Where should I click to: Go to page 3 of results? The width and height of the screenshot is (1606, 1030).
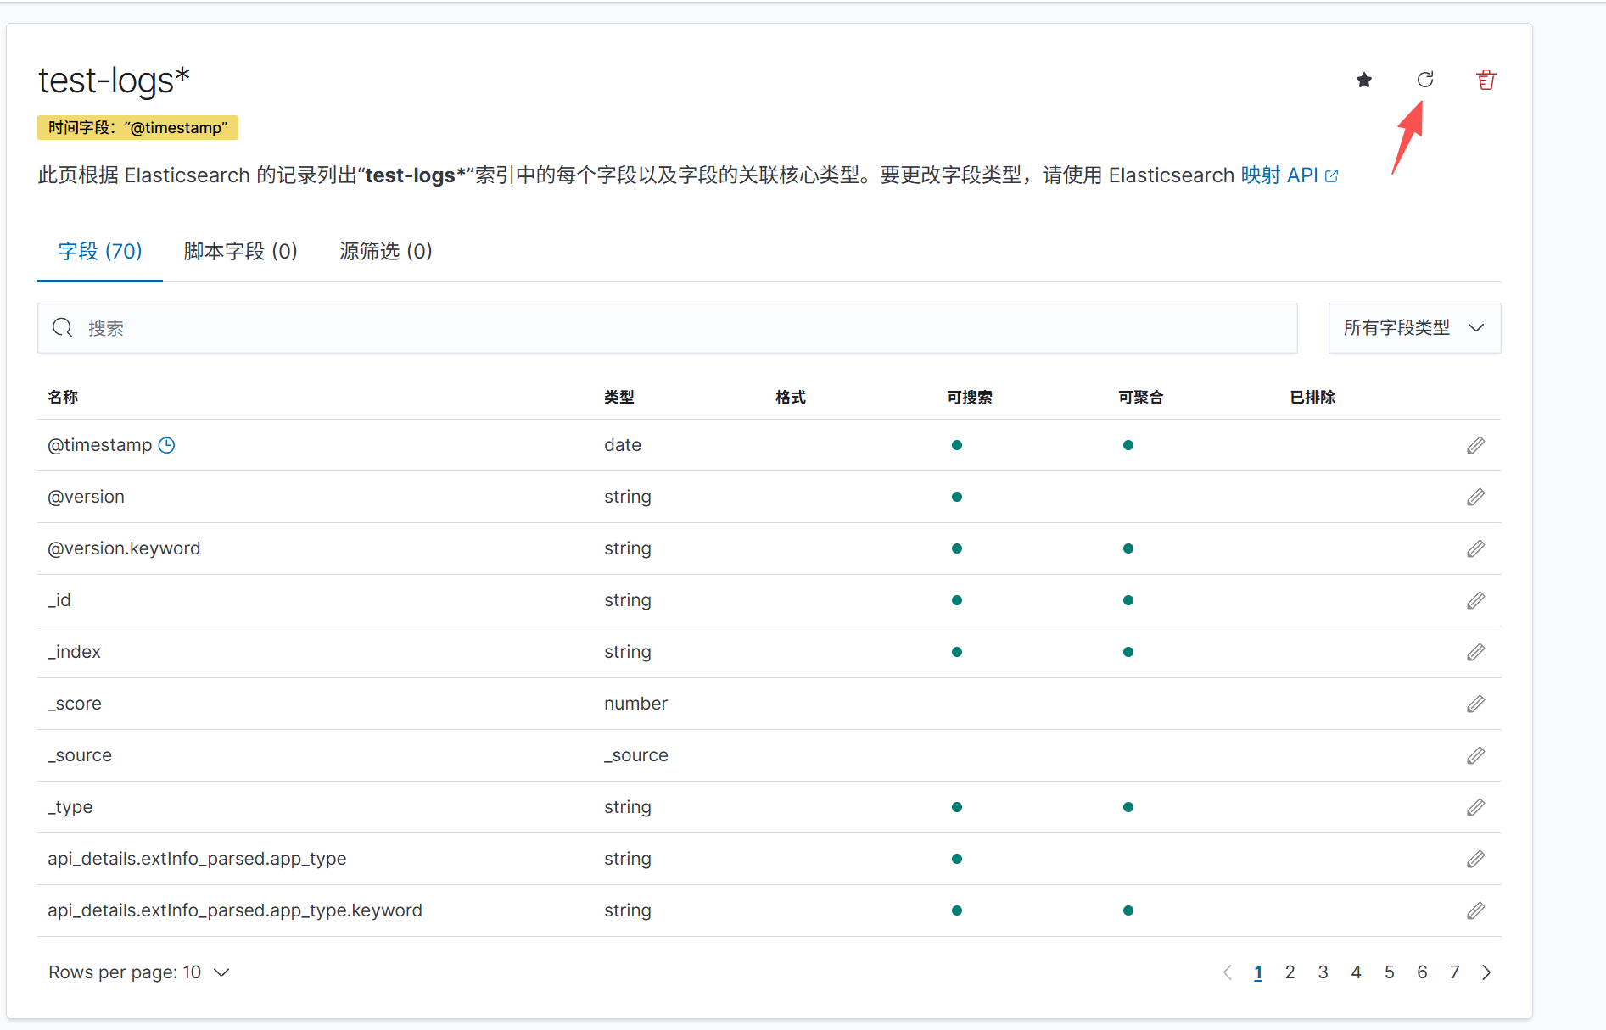[1323, 972]
